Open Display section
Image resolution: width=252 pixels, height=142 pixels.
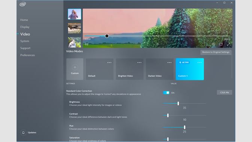[x=25, y=27]
